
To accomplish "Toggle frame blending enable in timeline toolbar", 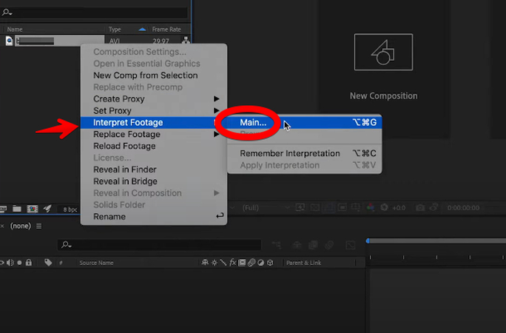I will (313, 245).
